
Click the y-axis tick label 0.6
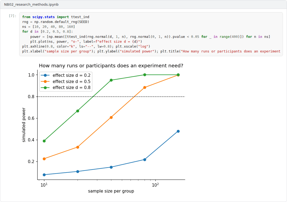pos(31,118)
